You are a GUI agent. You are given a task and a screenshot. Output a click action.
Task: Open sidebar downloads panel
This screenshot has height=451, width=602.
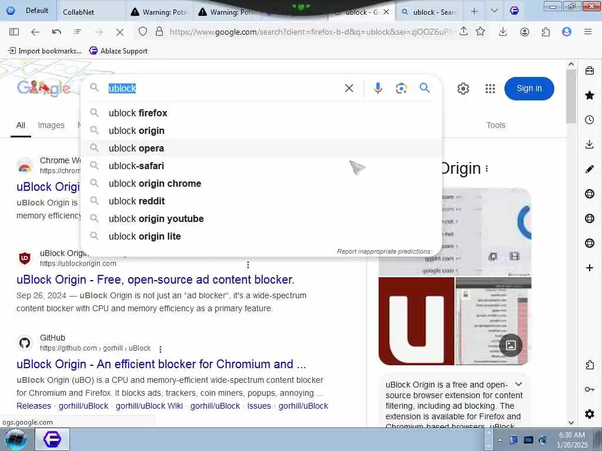(x=590, y=144)
